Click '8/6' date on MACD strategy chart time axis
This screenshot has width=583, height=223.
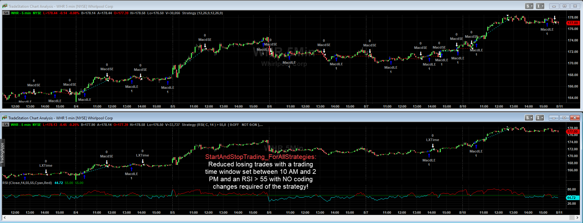269,106
